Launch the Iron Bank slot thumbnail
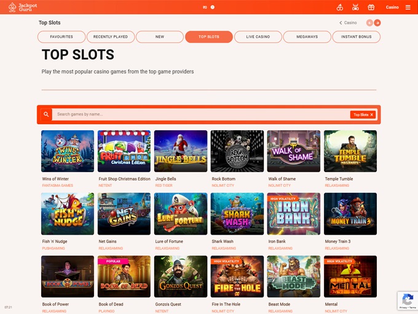 point(294,214)
